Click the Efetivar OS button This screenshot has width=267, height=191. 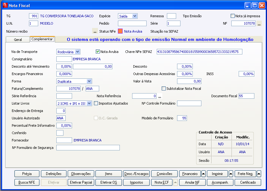click(109, 182)
